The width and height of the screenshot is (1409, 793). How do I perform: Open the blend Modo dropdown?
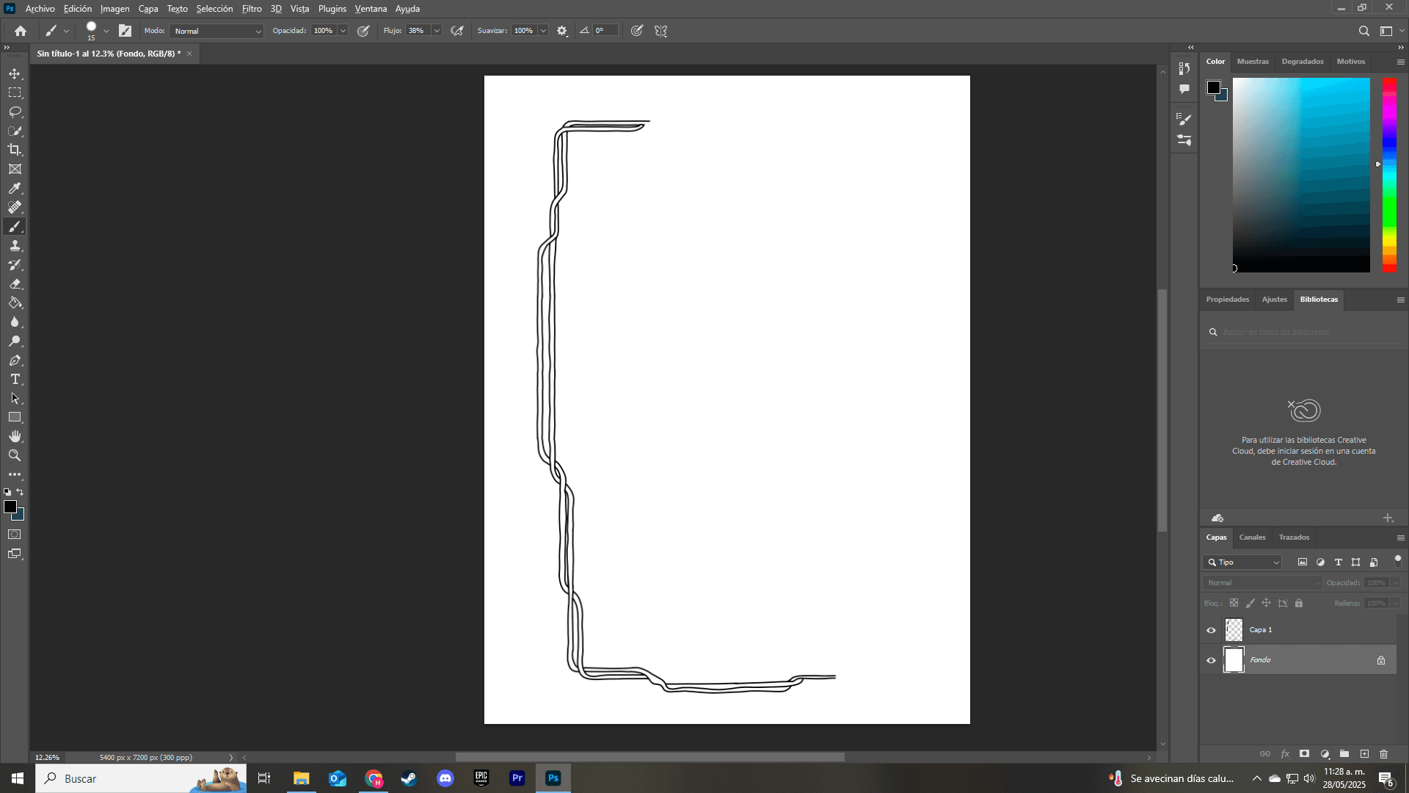point(216,31)
